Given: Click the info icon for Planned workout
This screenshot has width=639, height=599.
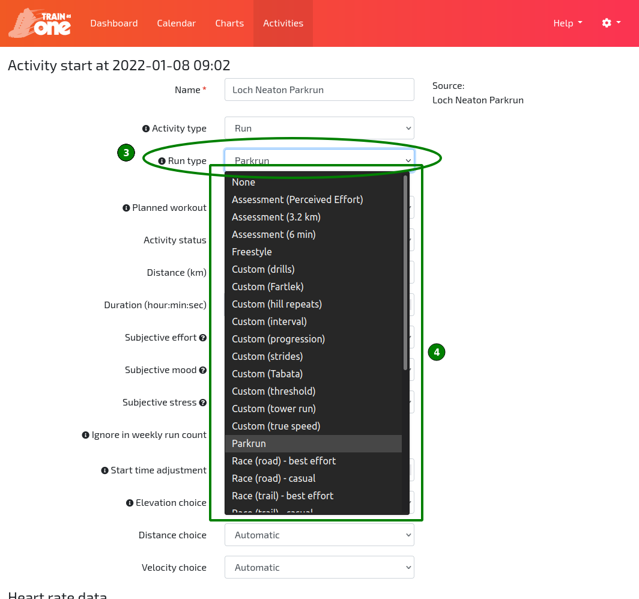Looking at the screenshot, I should point(127,207).
